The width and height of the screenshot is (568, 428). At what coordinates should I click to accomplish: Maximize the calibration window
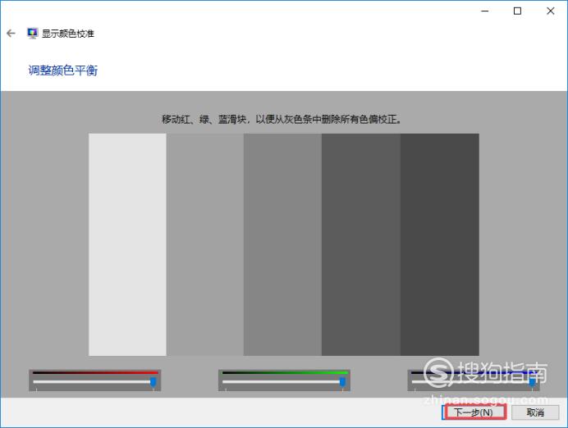tap(518, 11)
